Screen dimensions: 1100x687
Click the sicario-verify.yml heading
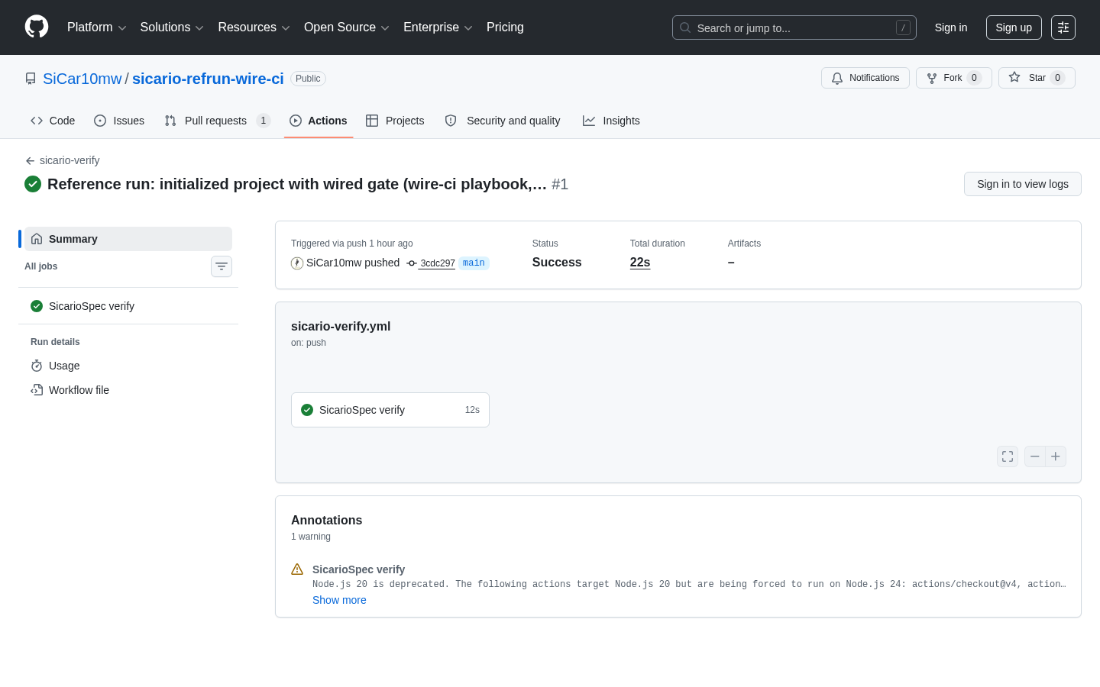point(341,326)
